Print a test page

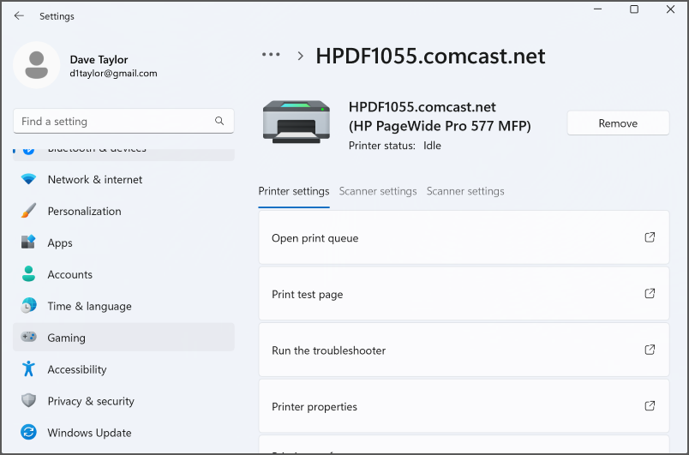click(464, 294)
